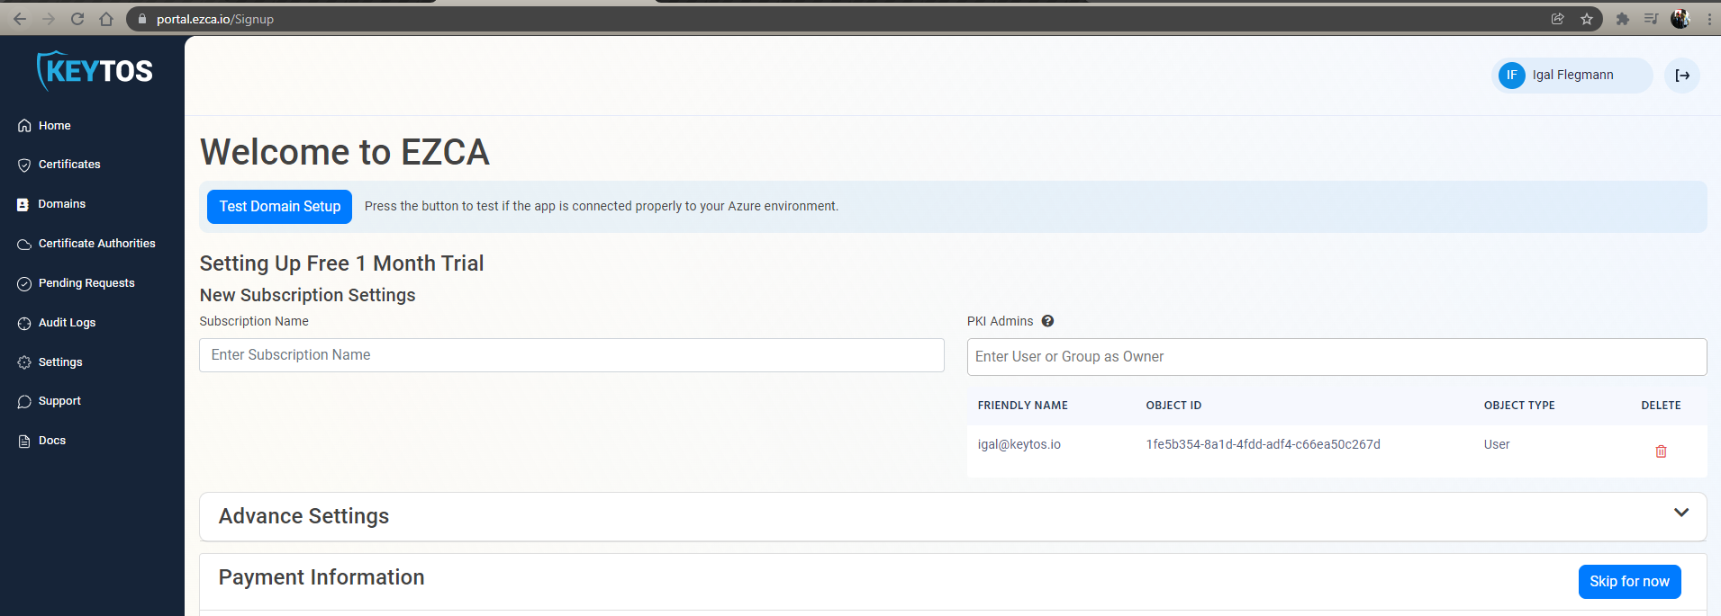Bookmark page with the star icon
The width and height of the screenshot is (1721, 616).
(1586, 19)
